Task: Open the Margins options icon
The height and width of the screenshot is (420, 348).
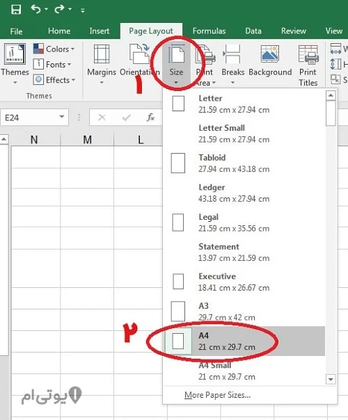Action: pos(102,54)
